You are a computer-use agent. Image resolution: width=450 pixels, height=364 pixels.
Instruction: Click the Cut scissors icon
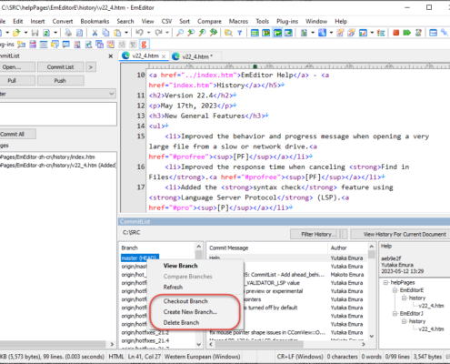tap(95, 33)
